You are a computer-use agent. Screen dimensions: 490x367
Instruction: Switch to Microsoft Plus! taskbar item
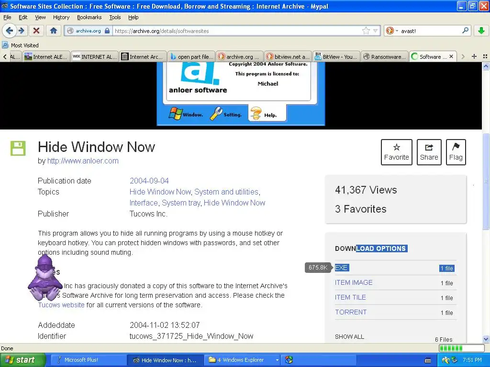[88, 360]
